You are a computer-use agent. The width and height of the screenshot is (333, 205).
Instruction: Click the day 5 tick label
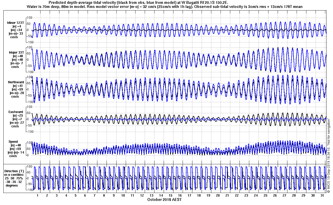point(76,195)
